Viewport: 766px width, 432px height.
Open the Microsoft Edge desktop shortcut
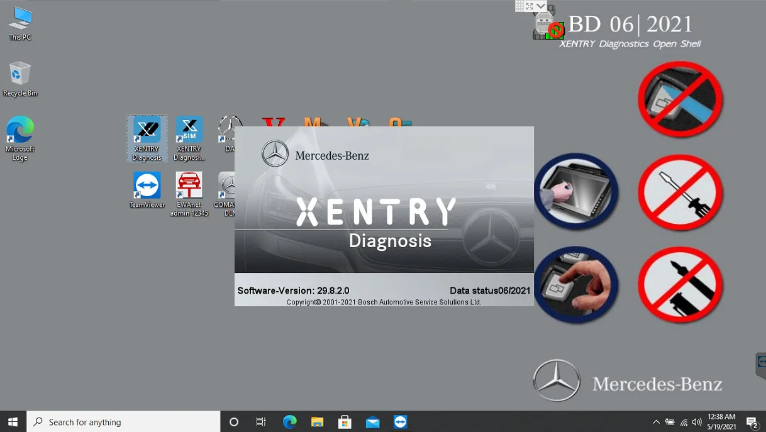pos(20,139)
